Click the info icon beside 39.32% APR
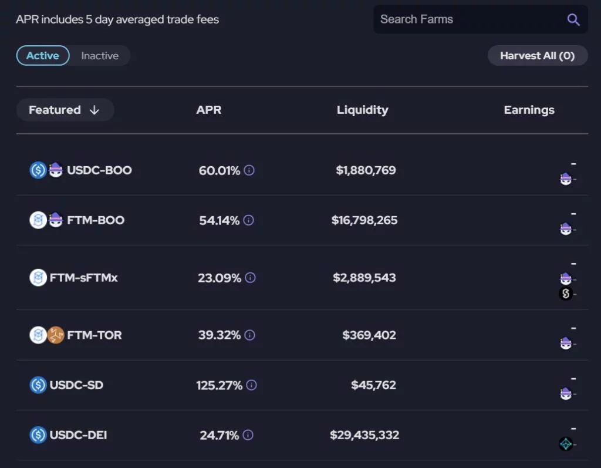601x468 pixels. pos(250,335)
